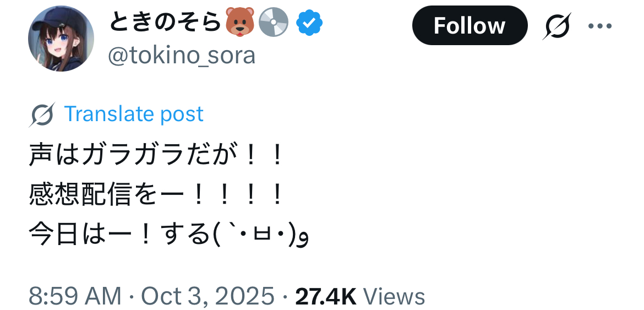Click the small Grok icon before Translate post
The width and height of the screenshot is (644, 310).
click(x=42, y=115)
